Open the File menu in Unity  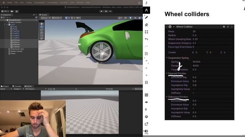point(16,3)
